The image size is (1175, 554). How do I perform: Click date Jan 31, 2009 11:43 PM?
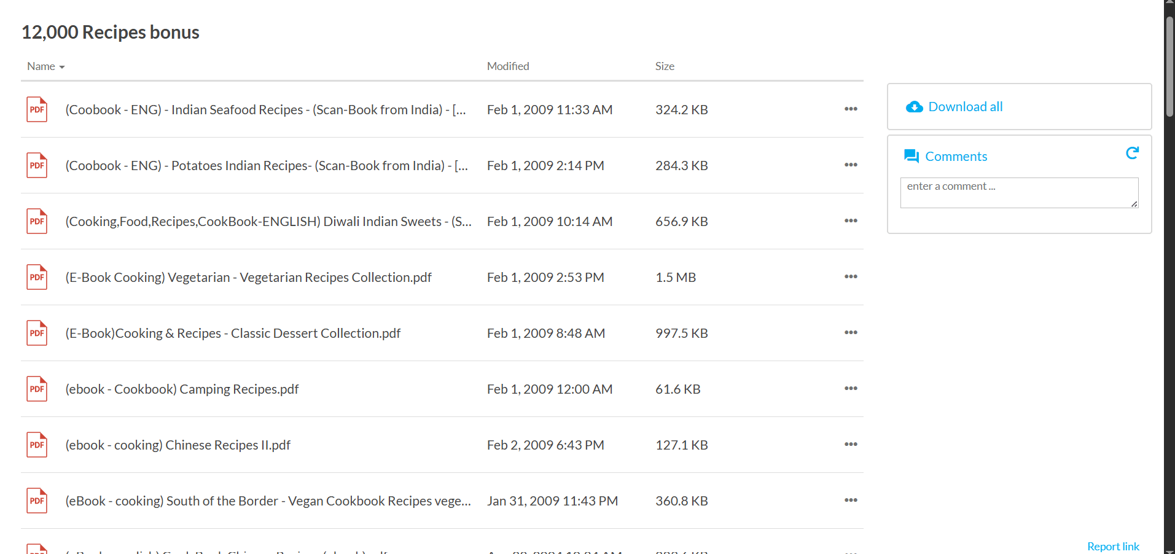tap(552, 501)
